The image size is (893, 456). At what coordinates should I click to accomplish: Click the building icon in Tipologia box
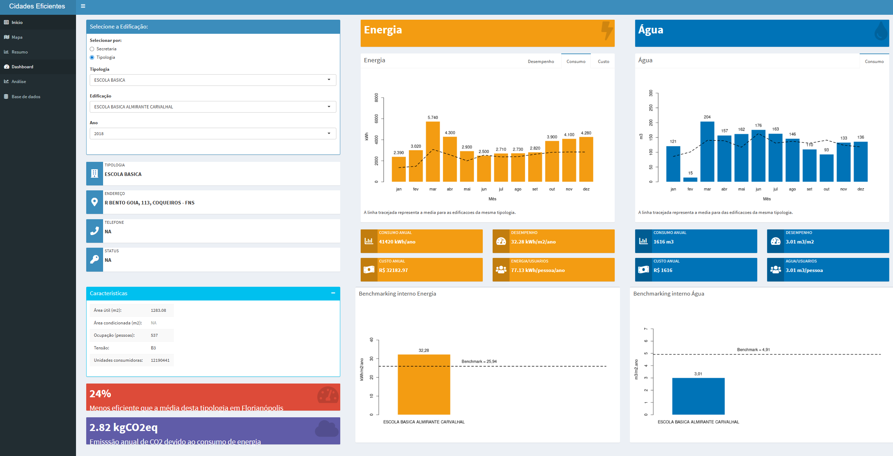pos(94,173)
